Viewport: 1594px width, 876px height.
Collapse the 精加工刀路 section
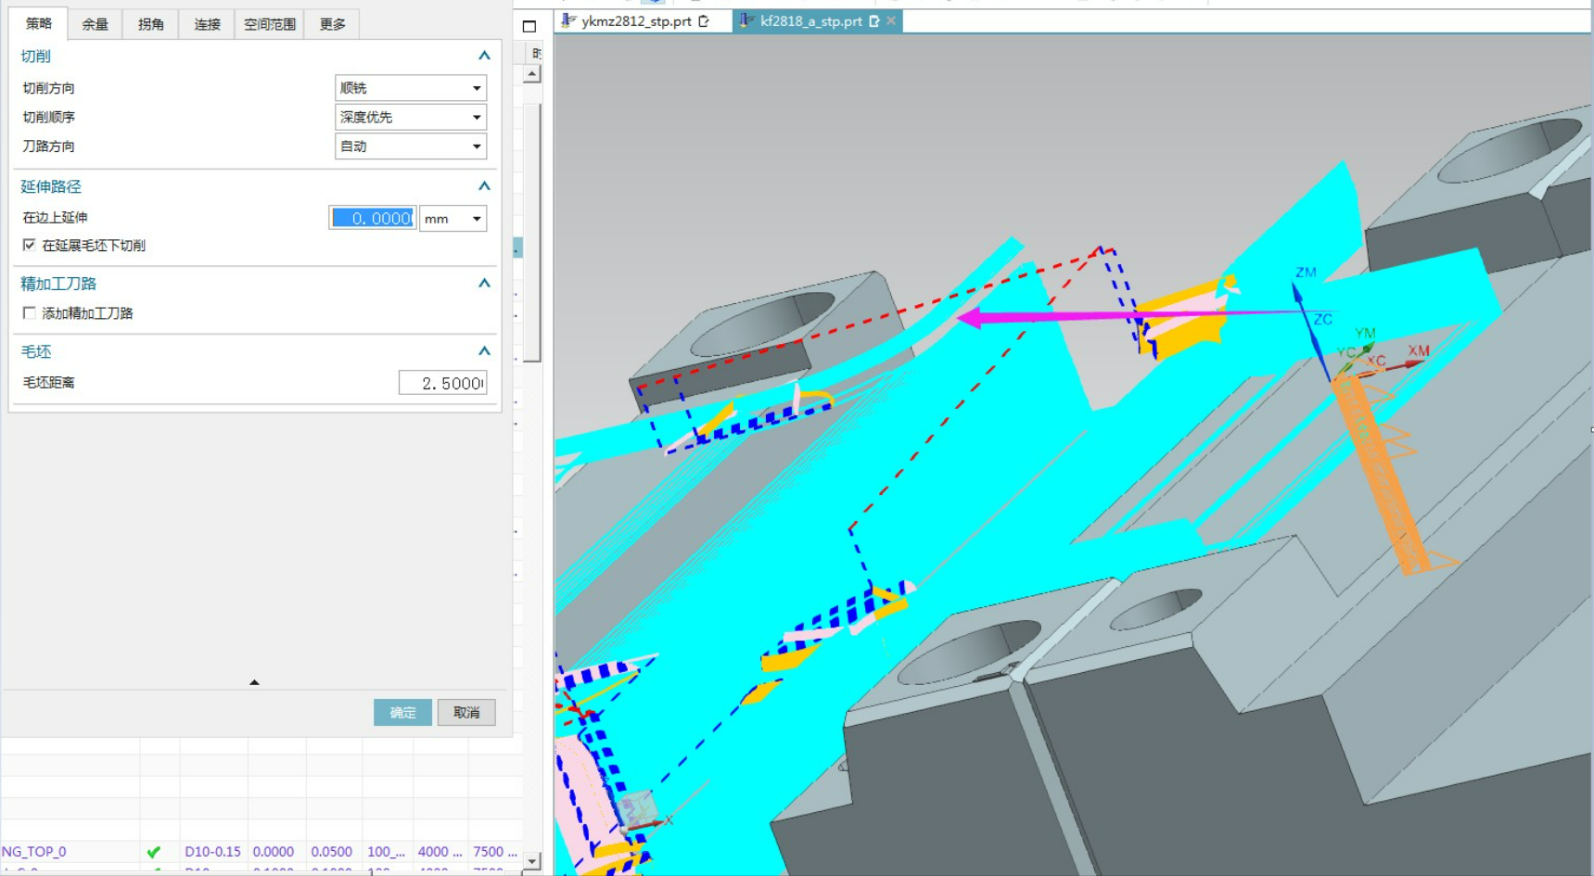click(484, 284)
